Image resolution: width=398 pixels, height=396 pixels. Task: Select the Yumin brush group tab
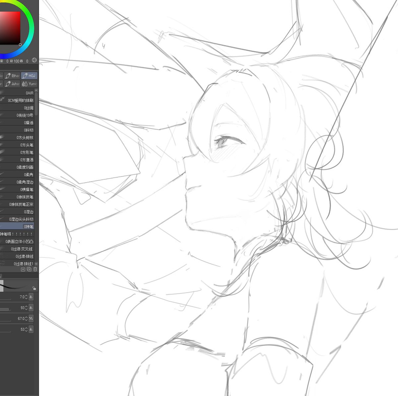click(29, 84)
